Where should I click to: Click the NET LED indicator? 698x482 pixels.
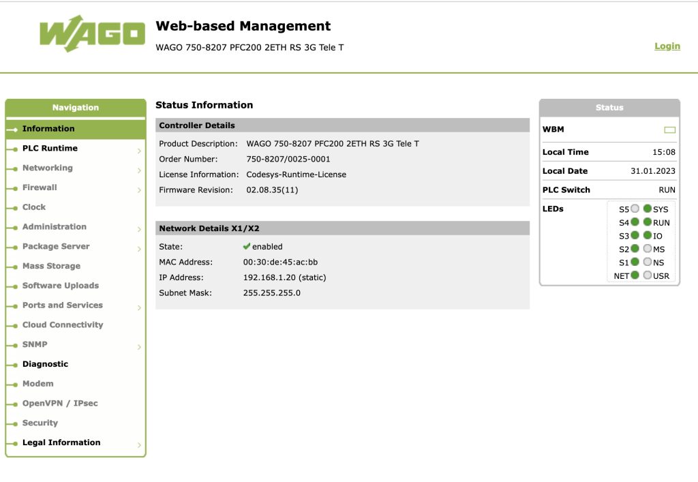635,275
